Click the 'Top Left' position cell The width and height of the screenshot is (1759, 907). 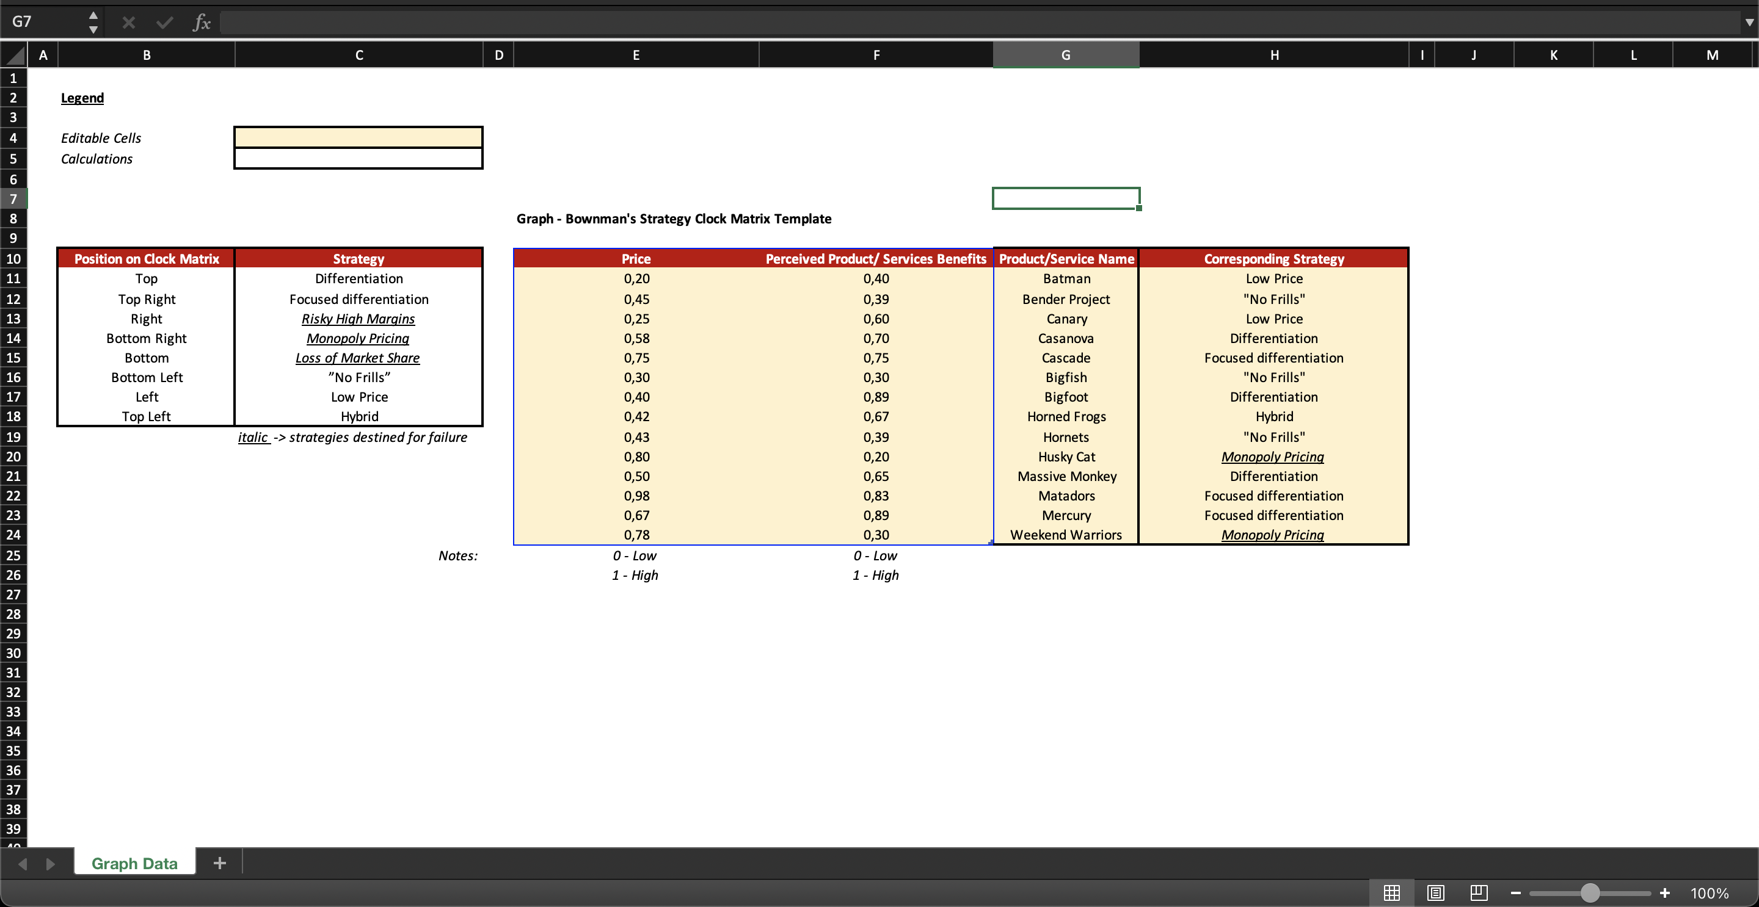point(147,416)
